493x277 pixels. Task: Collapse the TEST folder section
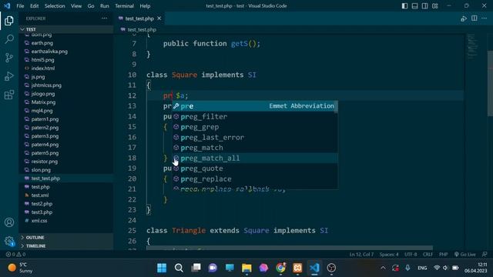pos(66,29)
